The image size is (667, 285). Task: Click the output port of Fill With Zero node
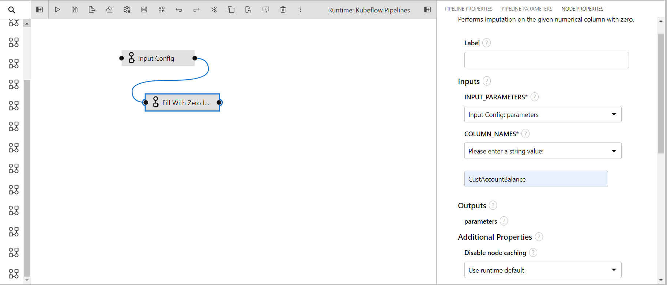219,103
